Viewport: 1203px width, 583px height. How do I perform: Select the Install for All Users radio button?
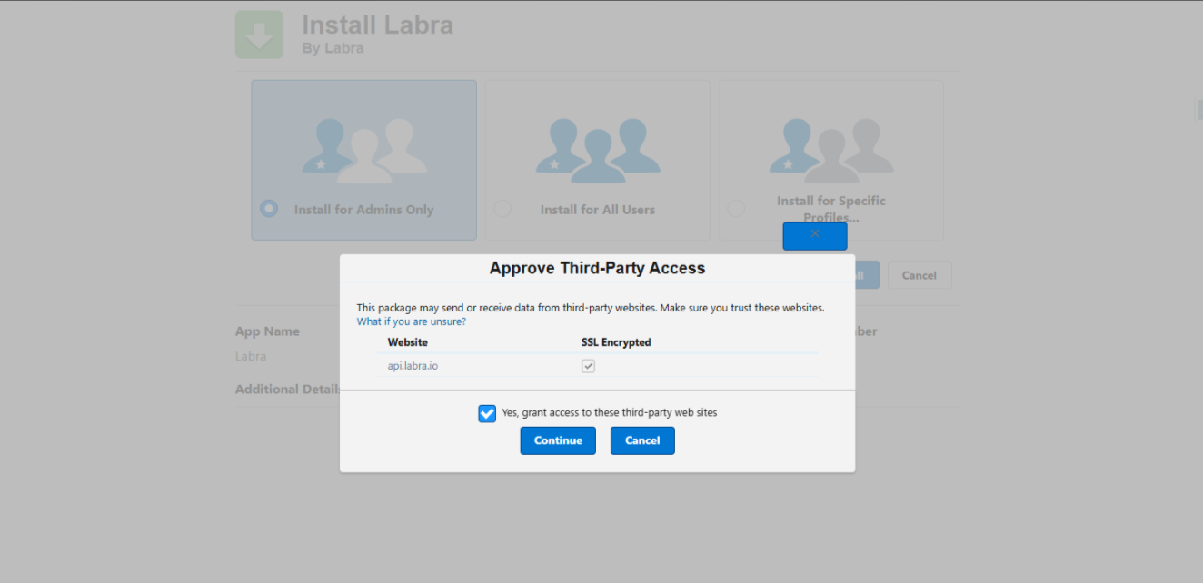[502, 208]
